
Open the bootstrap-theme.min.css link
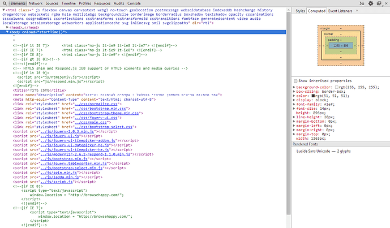(x=106, y=113)
